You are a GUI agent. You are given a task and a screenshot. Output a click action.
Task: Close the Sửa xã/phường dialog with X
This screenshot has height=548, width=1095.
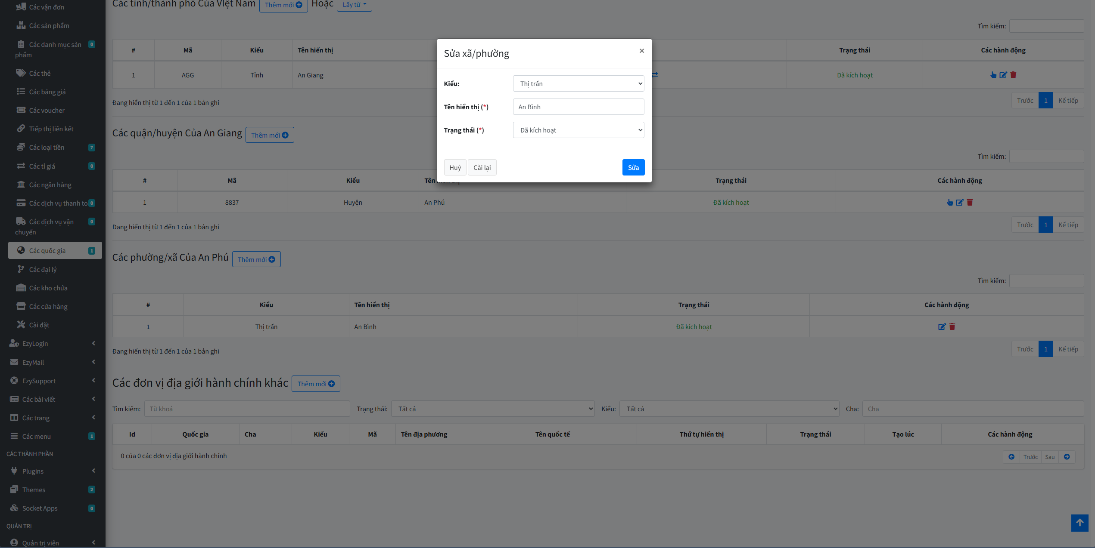(642, 51)
